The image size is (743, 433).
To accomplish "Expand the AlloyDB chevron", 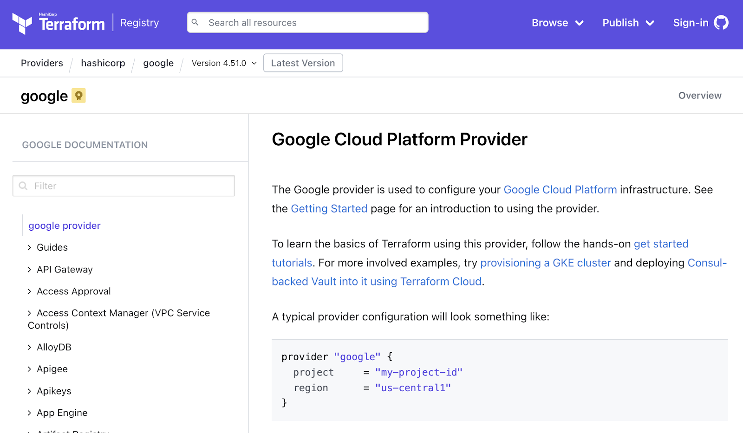I will pos(29,347).
